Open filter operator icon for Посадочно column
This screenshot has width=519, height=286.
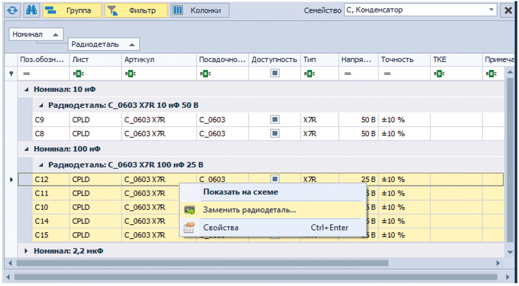[205, 73]
